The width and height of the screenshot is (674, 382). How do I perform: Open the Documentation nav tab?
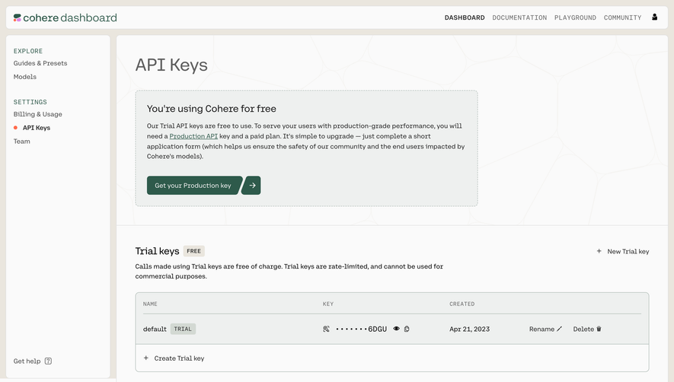click(519, 18)
